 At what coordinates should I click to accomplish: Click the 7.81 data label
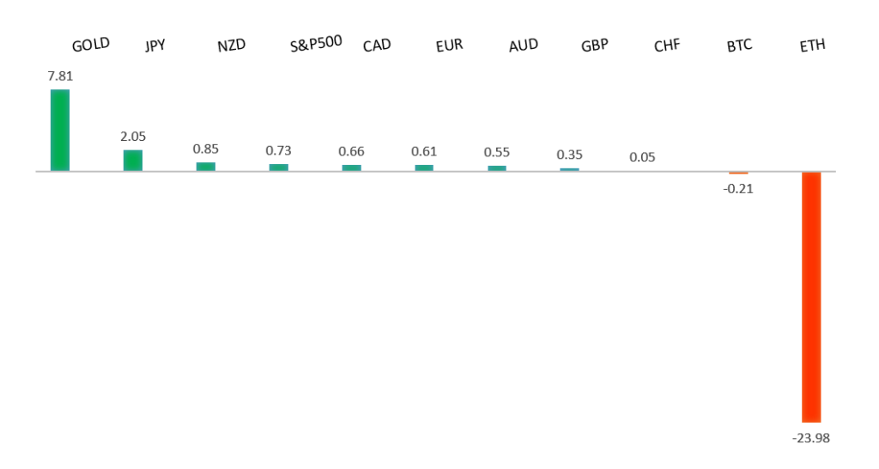tap(60, 76)
